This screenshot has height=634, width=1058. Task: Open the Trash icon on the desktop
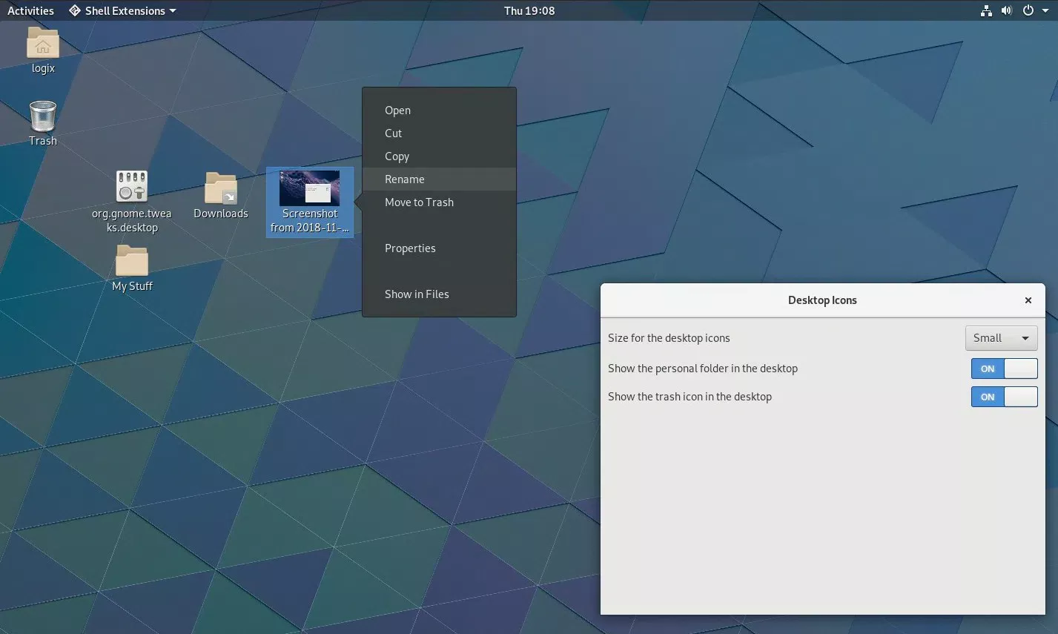point(42,115)
